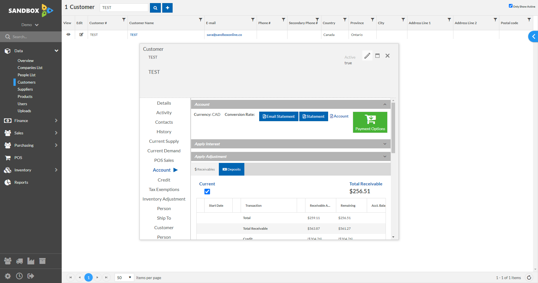Filter the City column
The image size is (538, 283).
click(x=403, y=20)
